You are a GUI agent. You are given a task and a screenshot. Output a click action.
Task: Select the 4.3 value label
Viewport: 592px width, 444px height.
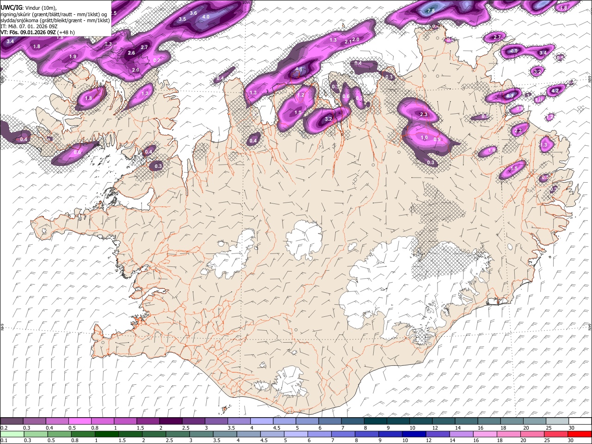click(510, 96)
